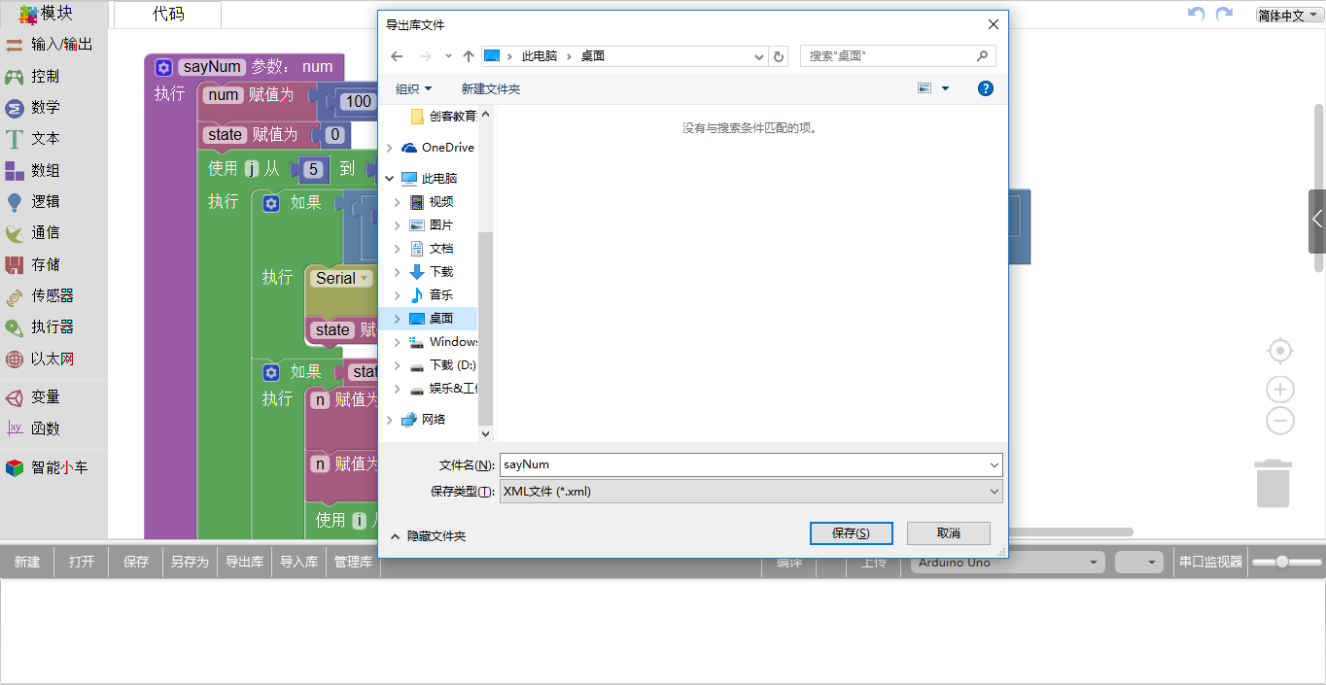Image resolution: width=1326 pixels, height=685 pixels.
Task: Click the trash can to delete blocks
Action: click(x=1274, y=483)
